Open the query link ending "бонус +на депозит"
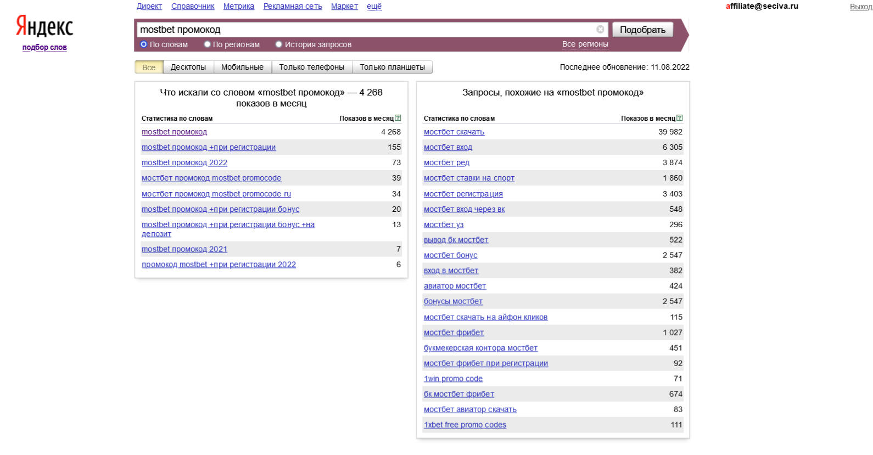 point(228,229)
